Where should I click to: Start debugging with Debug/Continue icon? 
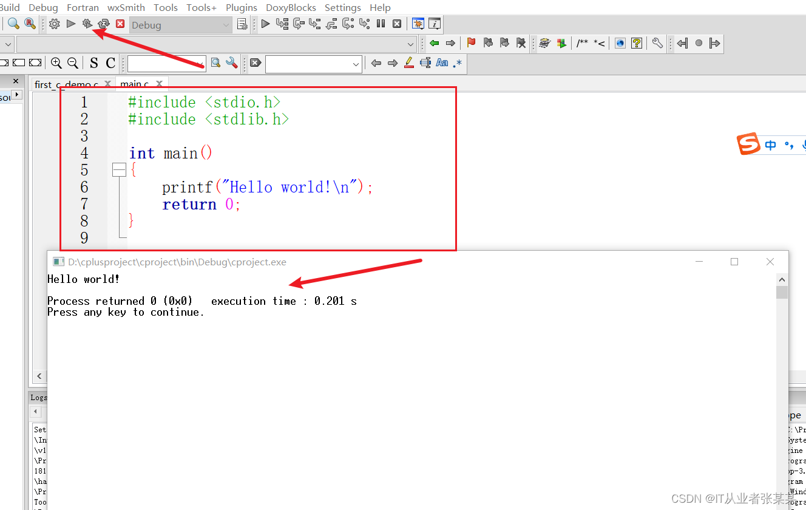(265, 24)
